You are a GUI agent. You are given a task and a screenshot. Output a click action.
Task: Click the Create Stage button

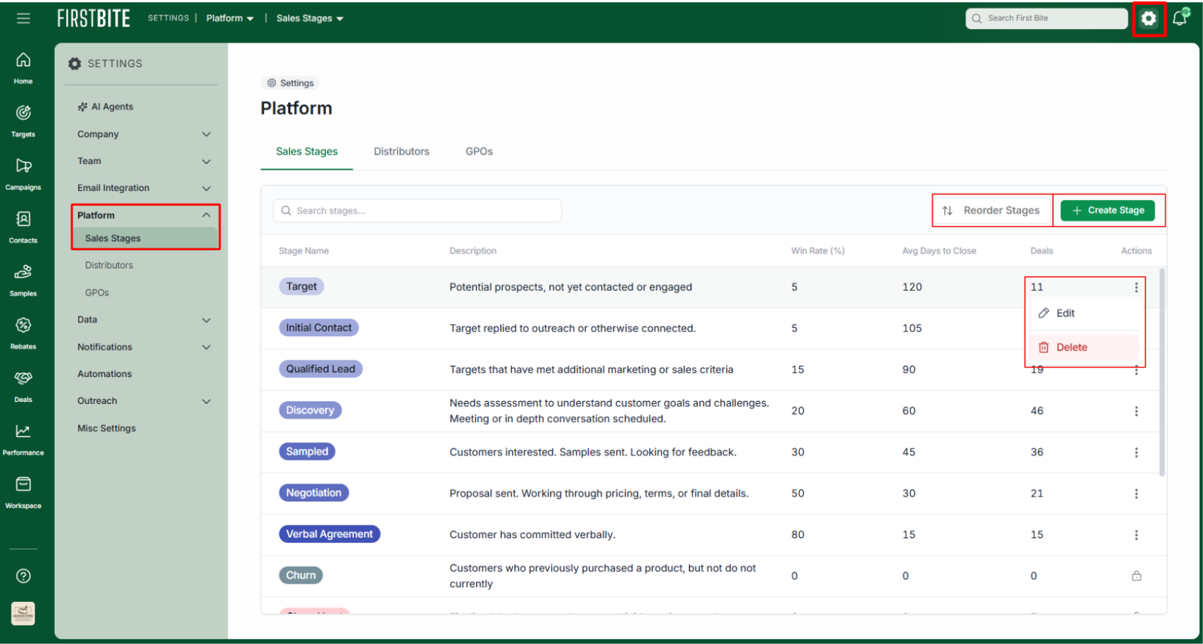point(1108,210)
